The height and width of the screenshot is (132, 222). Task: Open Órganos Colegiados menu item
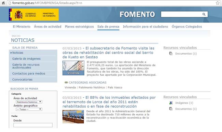pyautogui.click(x=187, y=26)
